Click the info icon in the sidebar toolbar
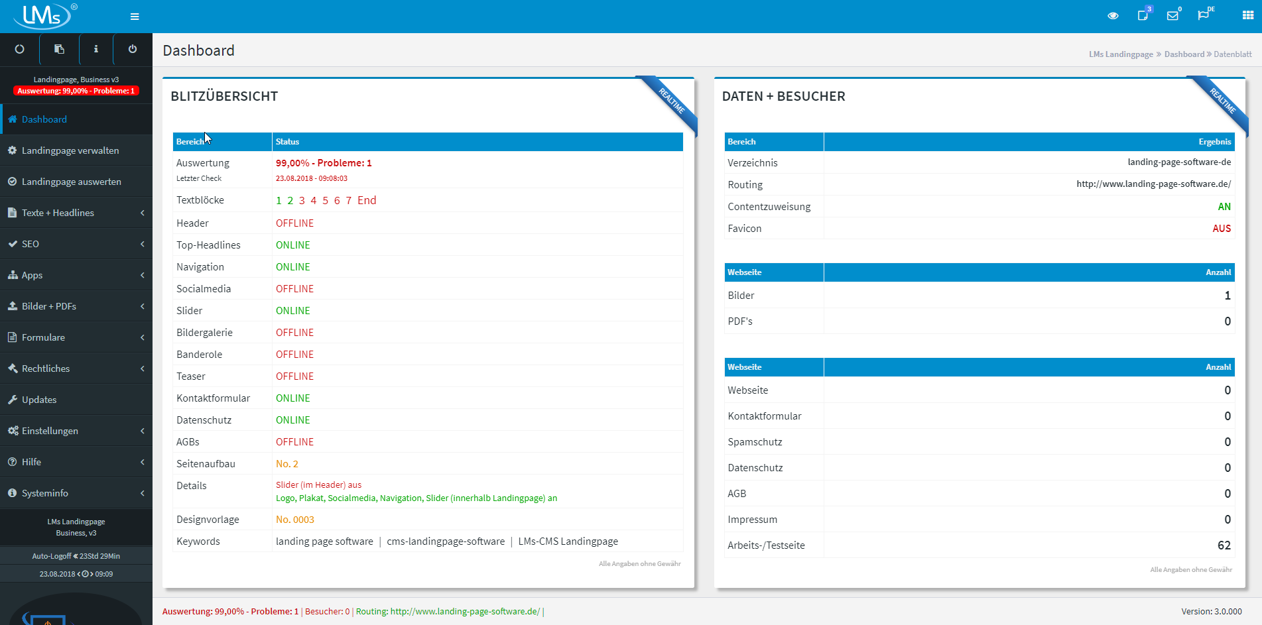The width and height of the screenshot is (1262, 625). point(95,49)
